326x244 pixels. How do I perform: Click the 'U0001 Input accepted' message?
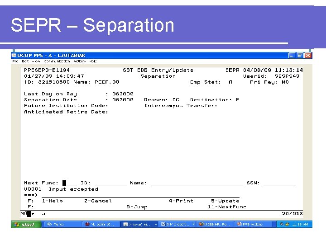tap(61, 189)
